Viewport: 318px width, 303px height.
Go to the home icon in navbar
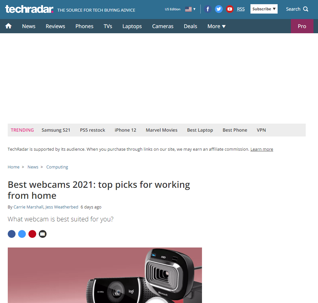coord(8,26)
